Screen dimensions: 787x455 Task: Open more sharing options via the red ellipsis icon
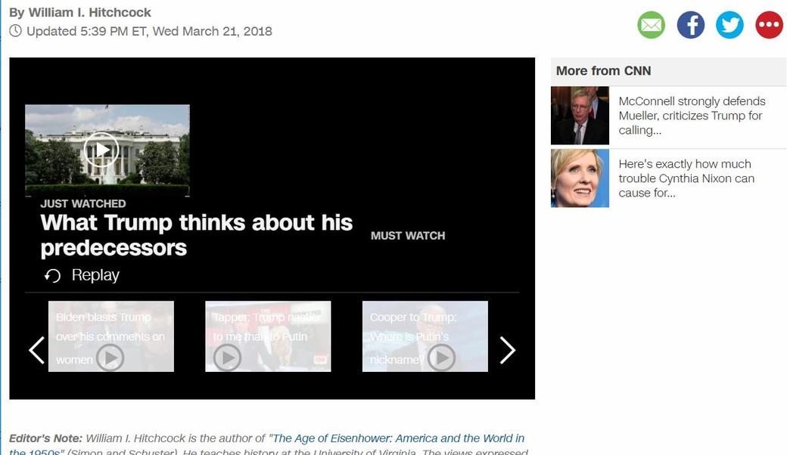769,24
